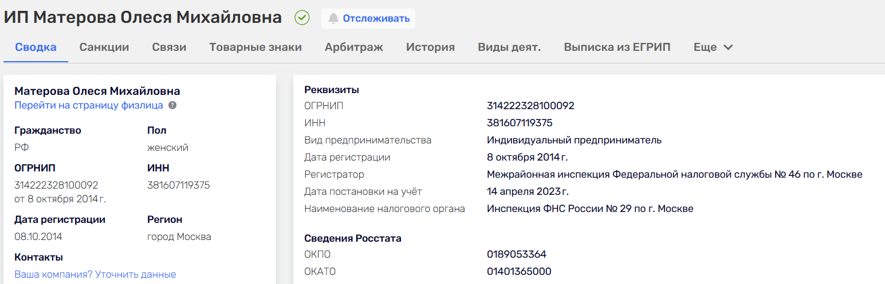Screen dimensions: 885x284
Task: Click the bell icon next to Отслеживать
Action: coord(333,18)
